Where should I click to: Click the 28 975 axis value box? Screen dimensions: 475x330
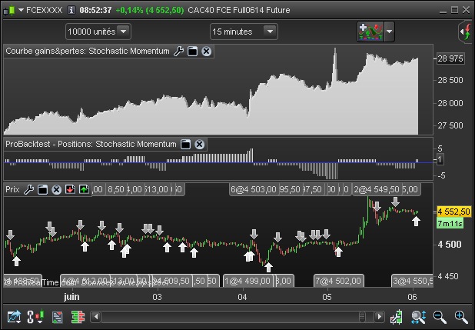(450, 58)
